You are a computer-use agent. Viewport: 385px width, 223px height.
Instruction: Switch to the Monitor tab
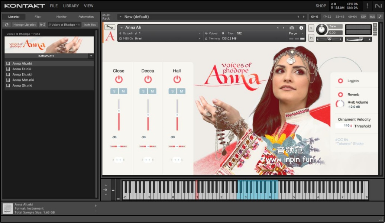click(61, 17)
